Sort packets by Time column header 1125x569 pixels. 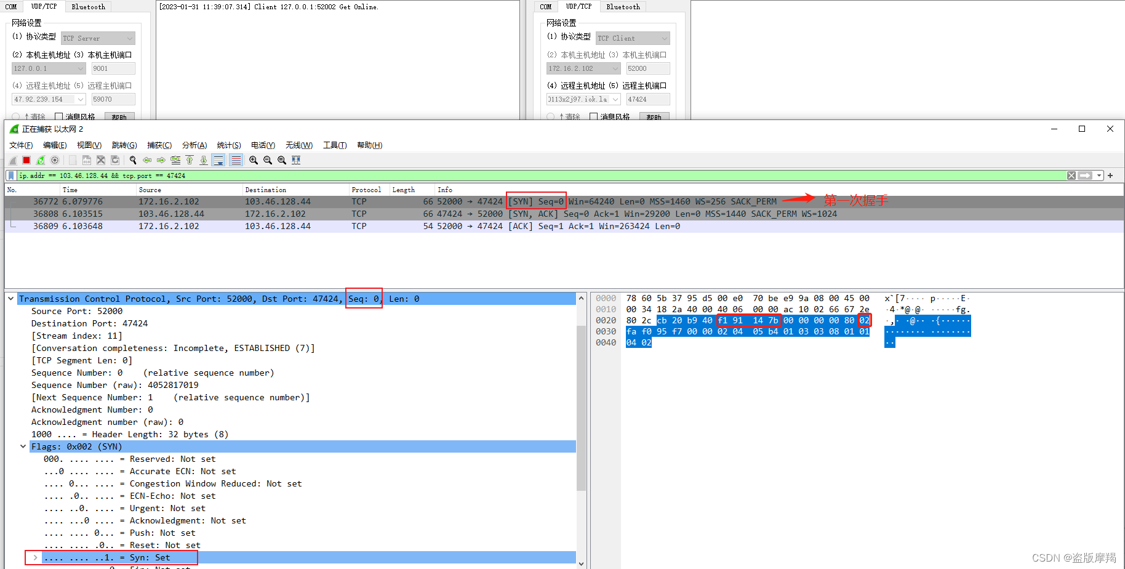(98, 190)
